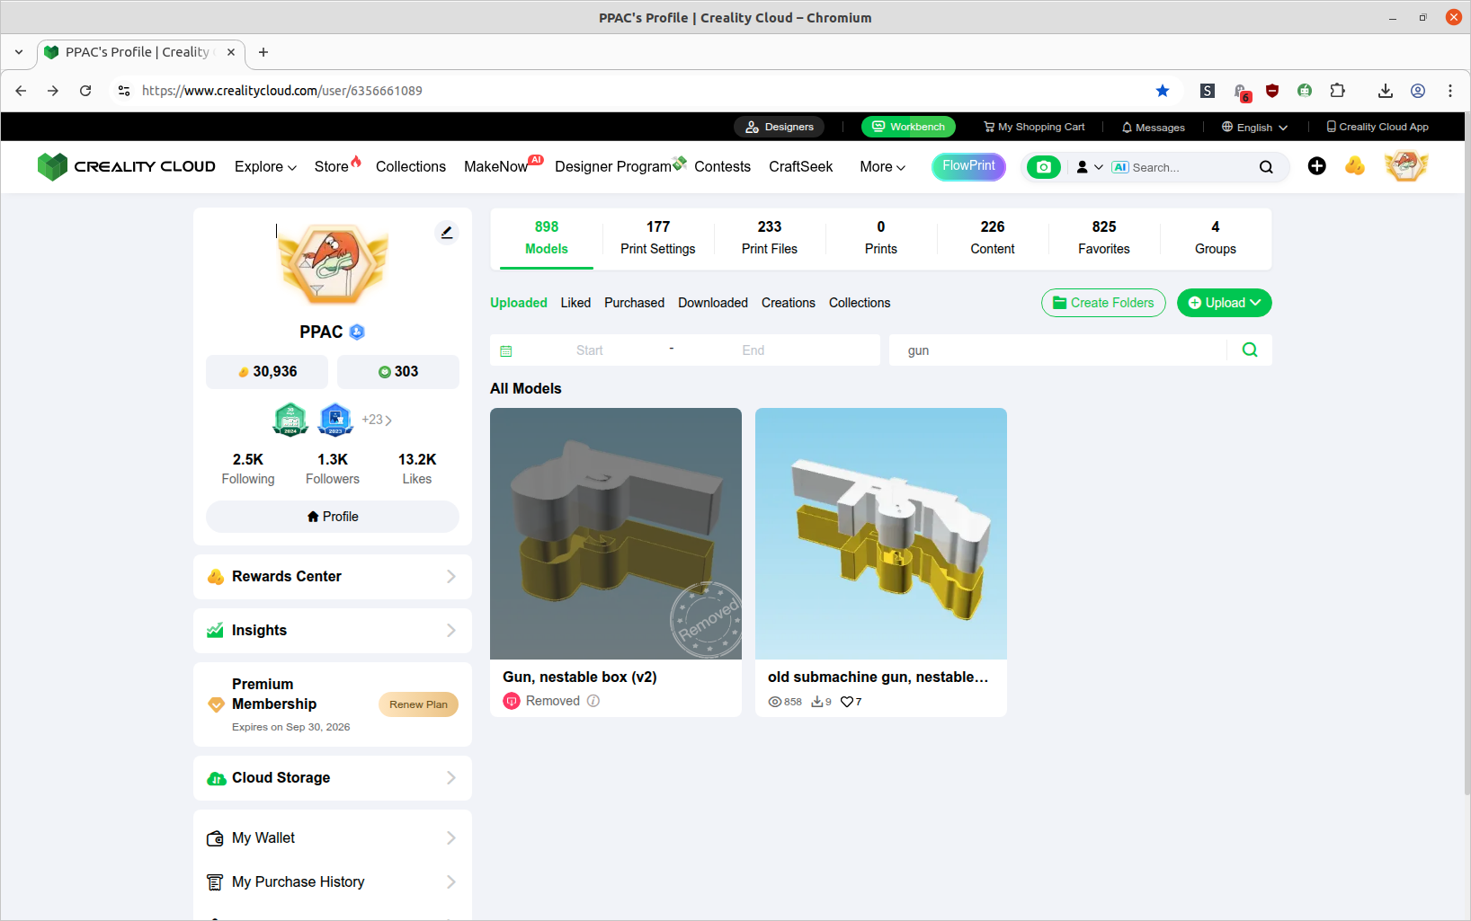The width and height of the screenshot is (1471, 921).
Task: Open the Chromium profile icon
Action: (x=1418, y=91)
